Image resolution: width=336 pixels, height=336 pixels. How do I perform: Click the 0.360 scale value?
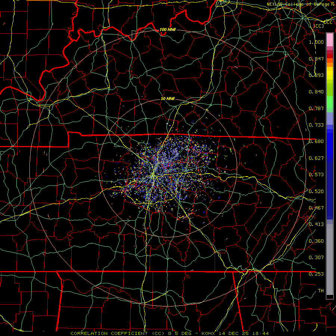(x=316, y=241)
